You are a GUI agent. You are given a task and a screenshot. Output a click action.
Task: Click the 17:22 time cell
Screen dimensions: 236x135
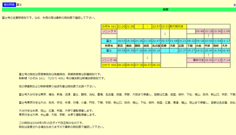[217, 60]
